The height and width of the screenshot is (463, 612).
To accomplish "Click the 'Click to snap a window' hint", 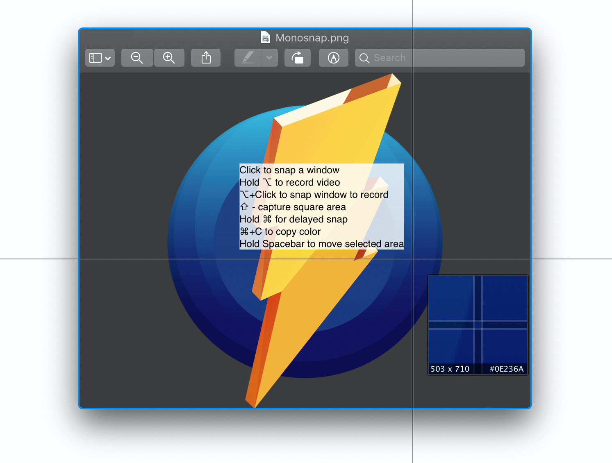I will [289, 170].
